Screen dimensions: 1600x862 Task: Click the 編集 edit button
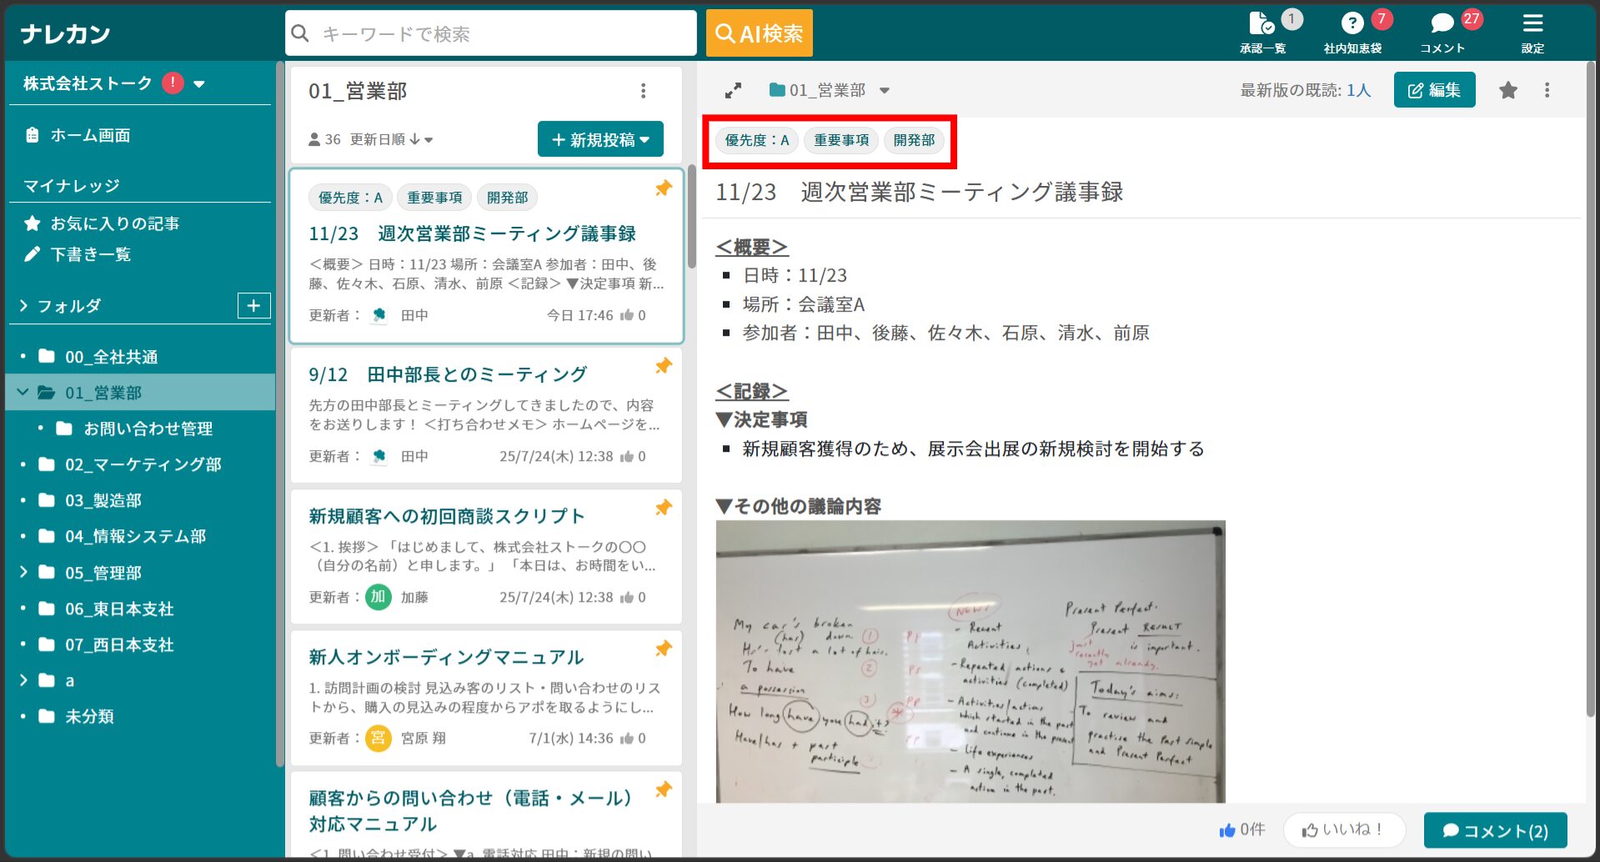tap(1434, 90)
